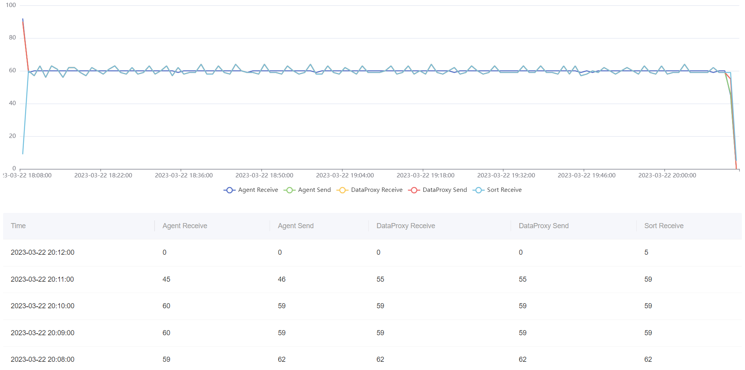745x370 pixels.
Task: Click the 2023-03-22 20:11:00 time cell
Action: 42,279
